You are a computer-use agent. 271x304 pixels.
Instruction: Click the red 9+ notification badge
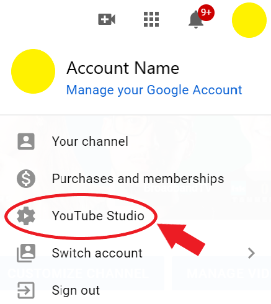coord(206,12)
